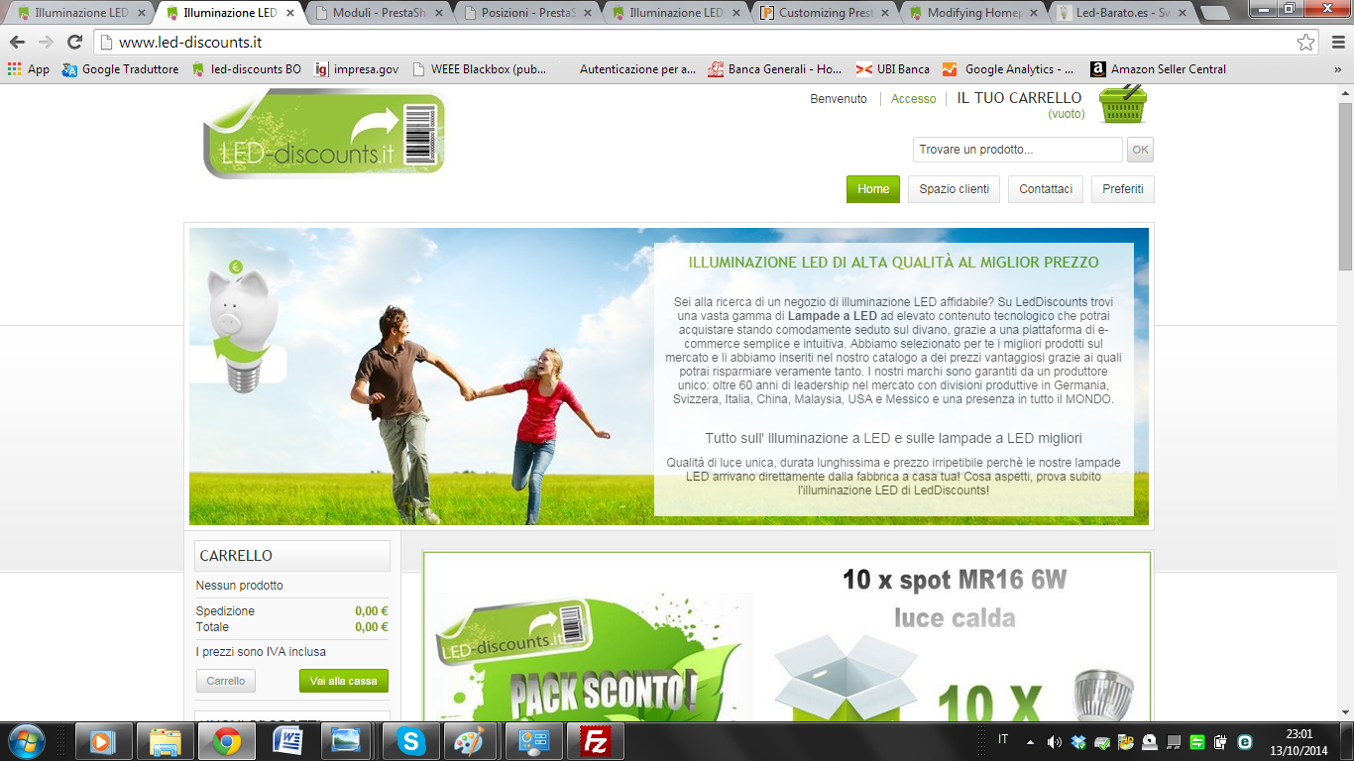
Task: Click the Accesso login link
Action: (x=913, y=99)
